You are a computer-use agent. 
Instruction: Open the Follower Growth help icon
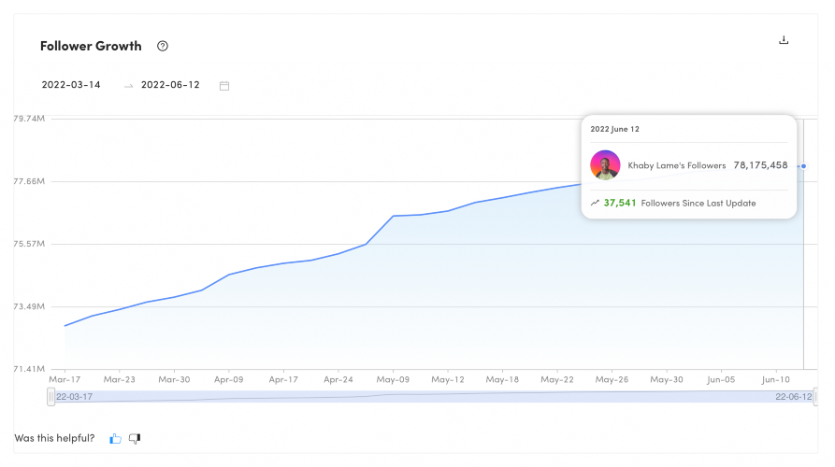pyautogui.click(x=163, y=47)
